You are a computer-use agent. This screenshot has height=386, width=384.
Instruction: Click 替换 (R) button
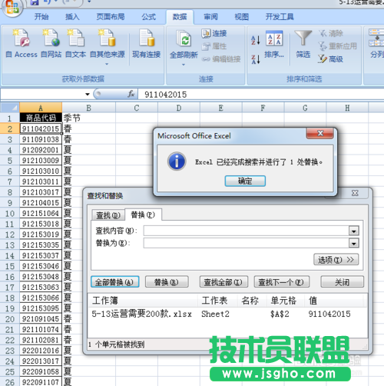click(167, 282)
